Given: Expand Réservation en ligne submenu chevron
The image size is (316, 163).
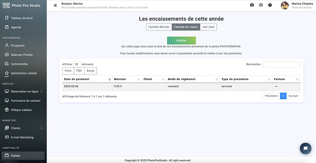Looking at the screenshot, I should tap(41, 91).
